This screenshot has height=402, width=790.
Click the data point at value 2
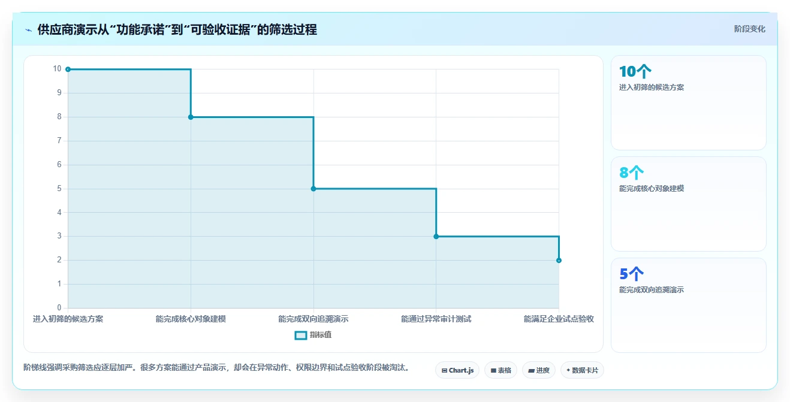[559, 260]
